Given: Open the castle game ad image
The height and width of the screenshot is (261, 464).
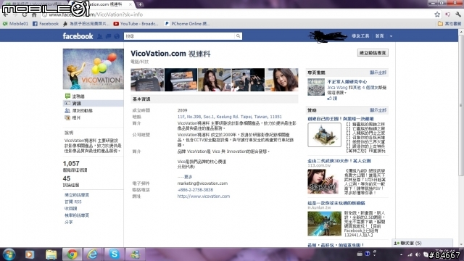Looking at the screenshot, I should (x=324, y=135).
